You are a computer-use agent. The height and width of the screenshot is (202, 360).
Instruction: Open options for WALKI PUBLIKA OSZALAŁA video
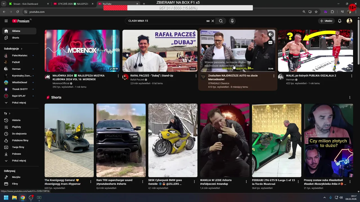pyautogui.click(x=352, y=76)
